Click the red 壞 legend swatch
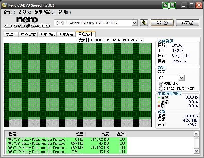This screenshot has height=158, width=204. click(159, 106)
